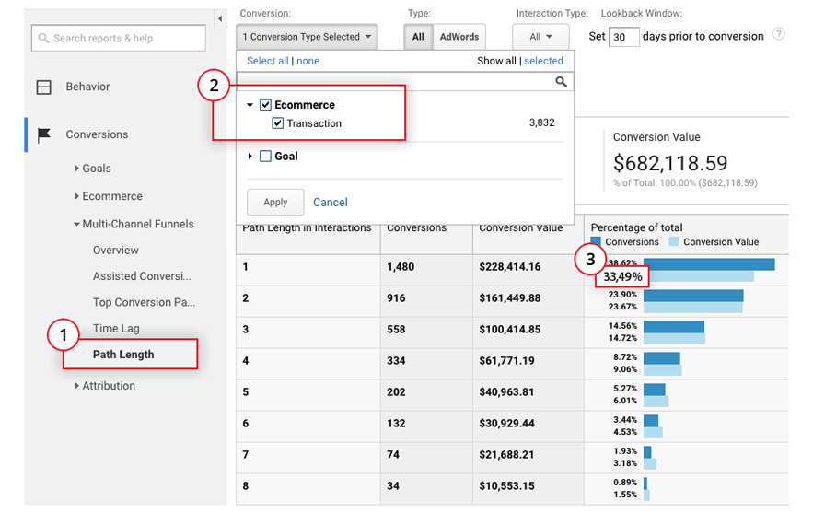This screenshot has height=513, width=813.
Task: Click the light blue bar for path length 2
Action: point(692,307)
